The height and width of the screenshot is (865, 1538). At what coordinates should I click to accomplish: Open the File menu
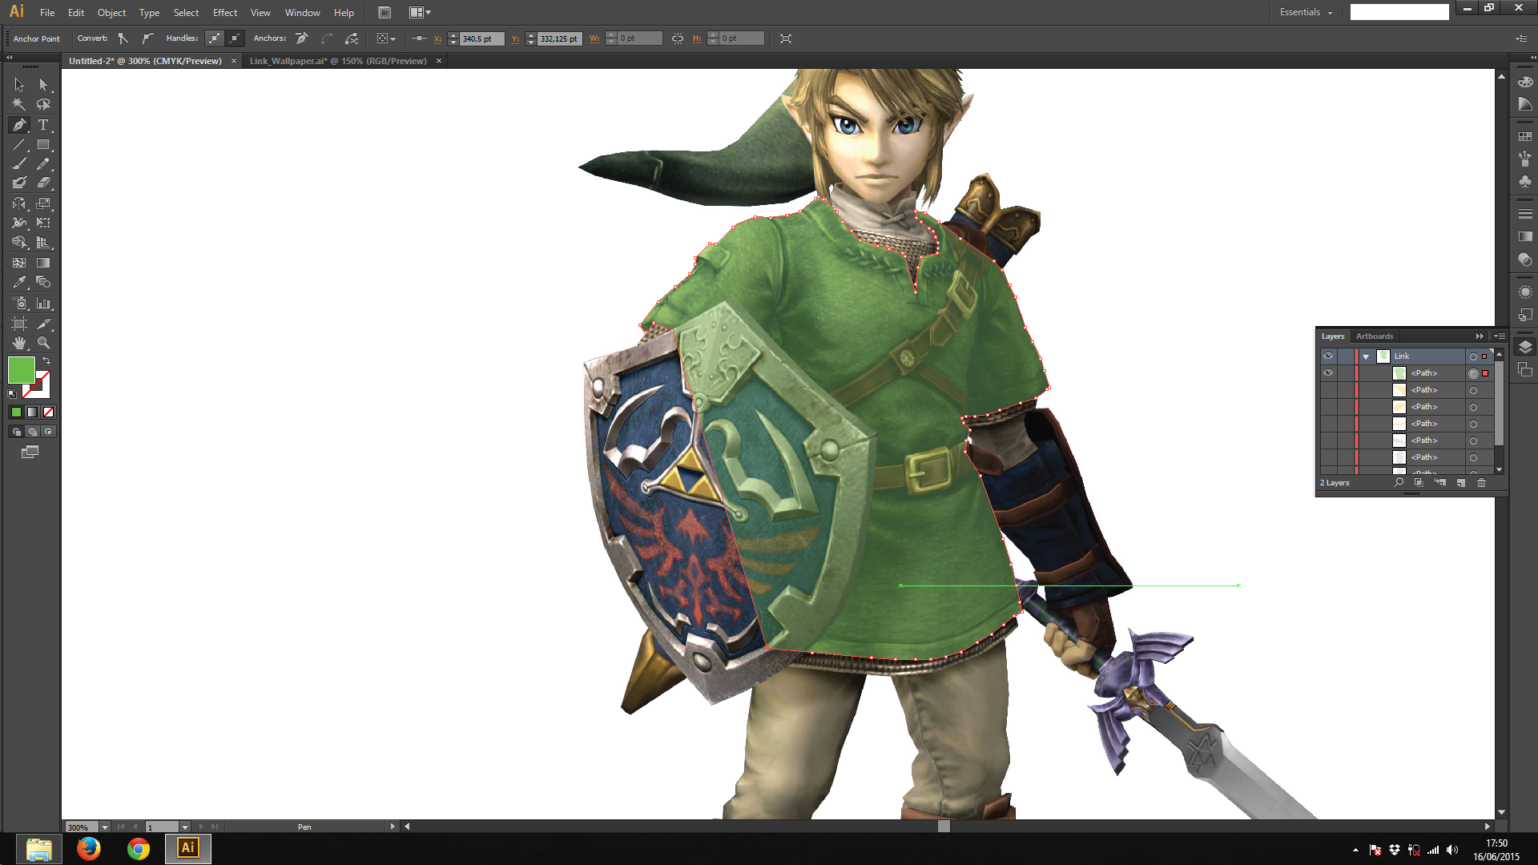pyautogui.click(x=47, y=13)
